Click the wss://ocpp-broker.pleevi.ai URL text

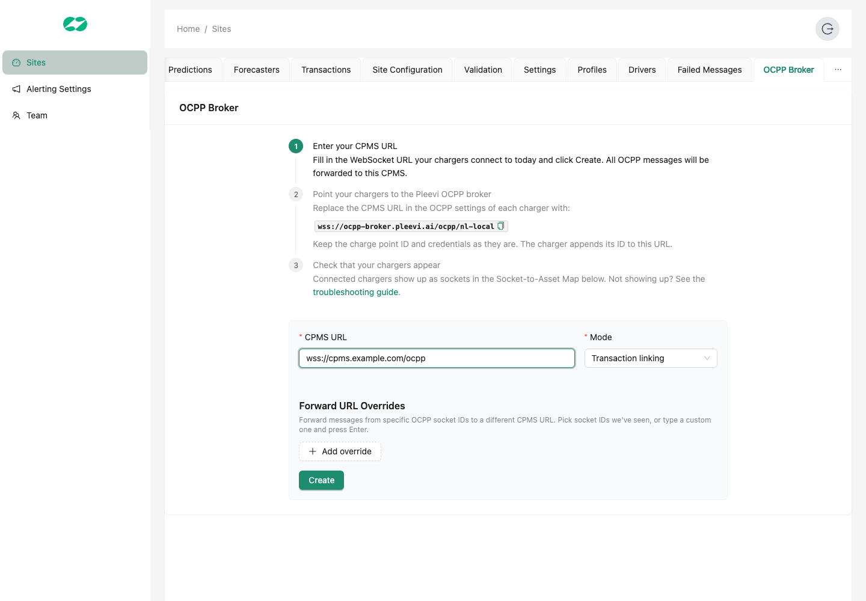click(x=406, y=227)
